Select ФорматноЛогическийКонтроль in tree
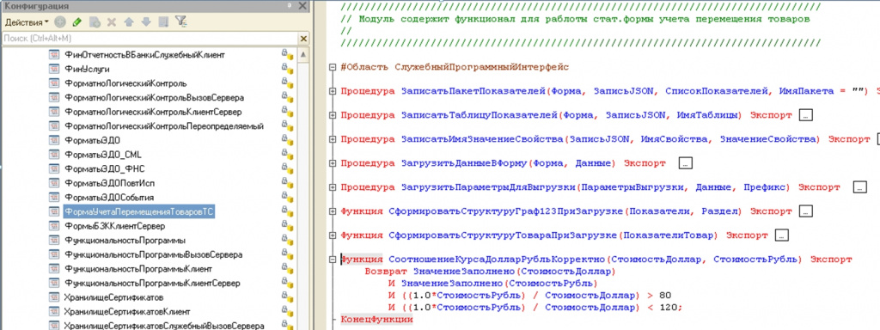Image resolution: width=880 pixels, height=330 pixels. [125, 83]
